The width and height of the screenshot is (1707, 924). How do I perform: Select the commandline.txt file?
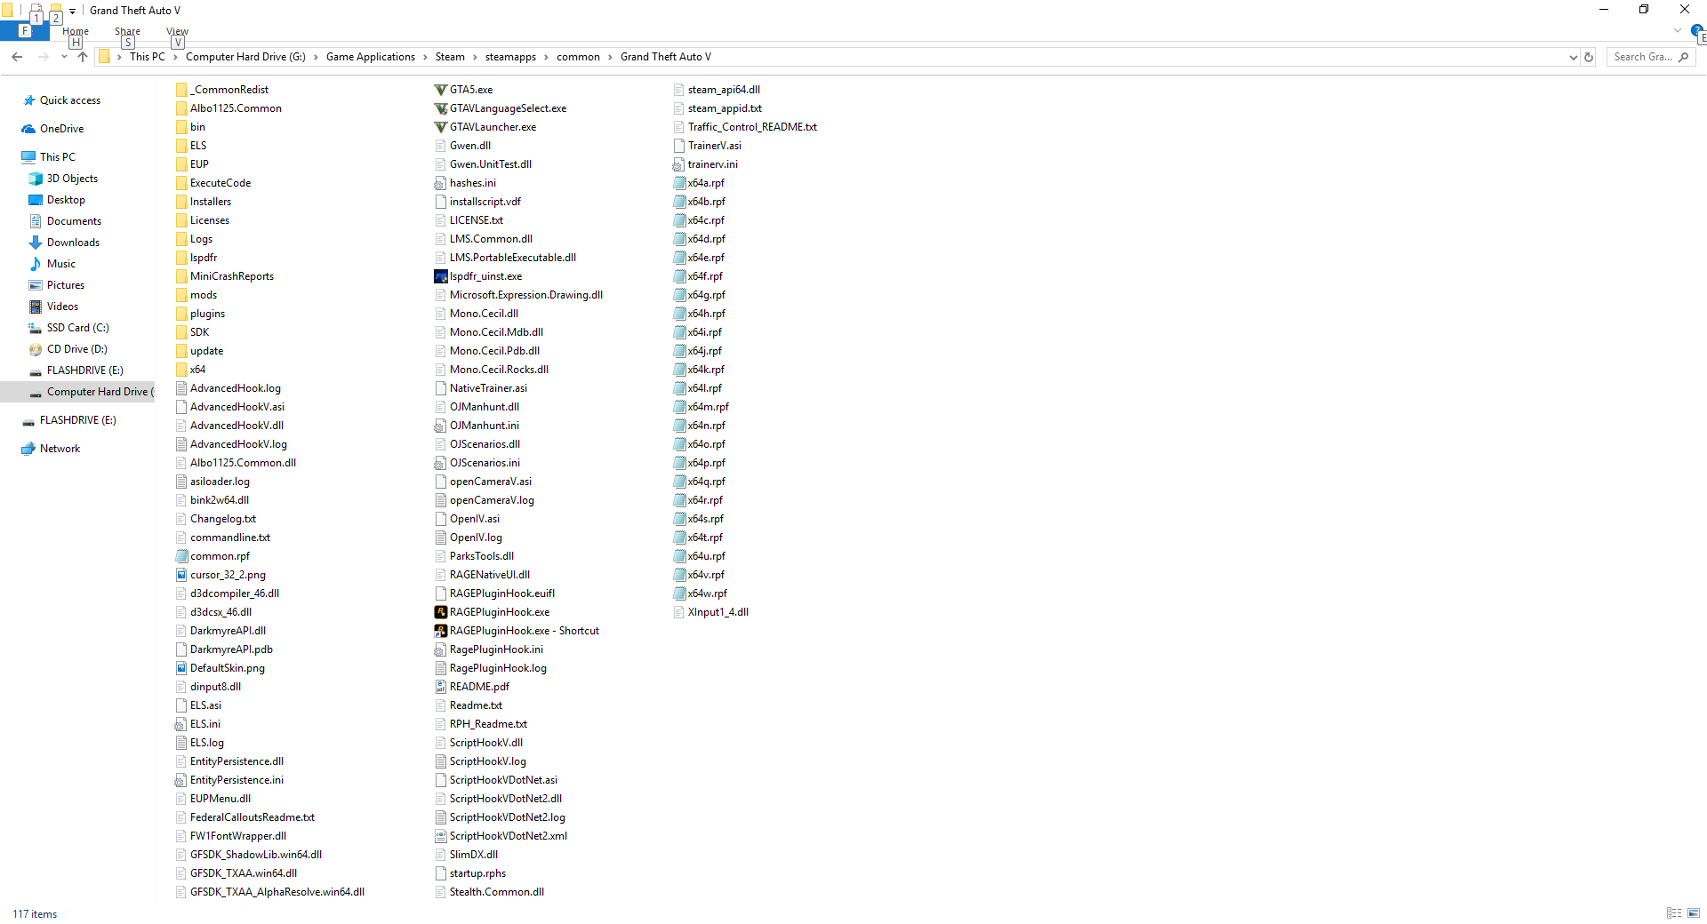223,538
